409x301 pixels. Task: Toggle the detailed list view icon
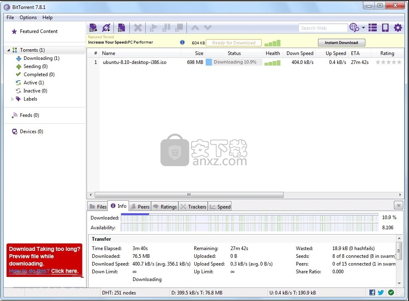coord(373,28)
